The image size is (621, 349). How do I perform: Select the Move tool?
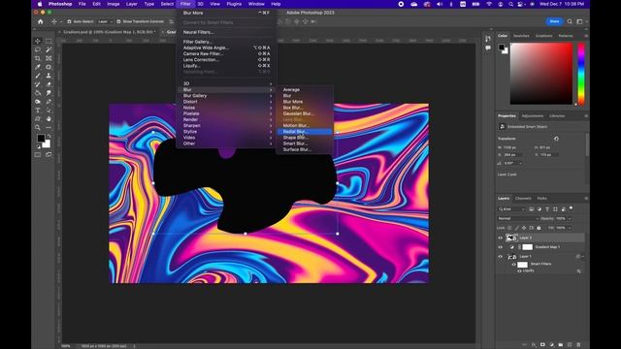(x=38, y=41)
